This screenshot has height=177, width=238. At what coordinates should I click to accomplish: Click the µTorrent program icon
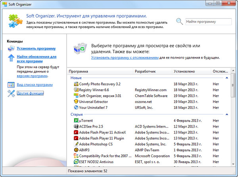[x=76, y=120]
